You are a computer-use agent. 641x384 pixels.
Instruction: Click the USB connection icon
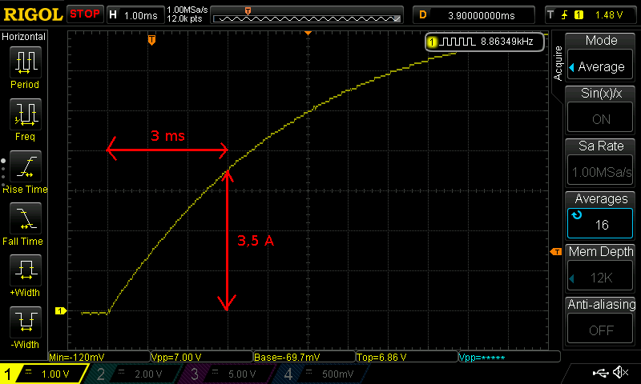(600, 373)
